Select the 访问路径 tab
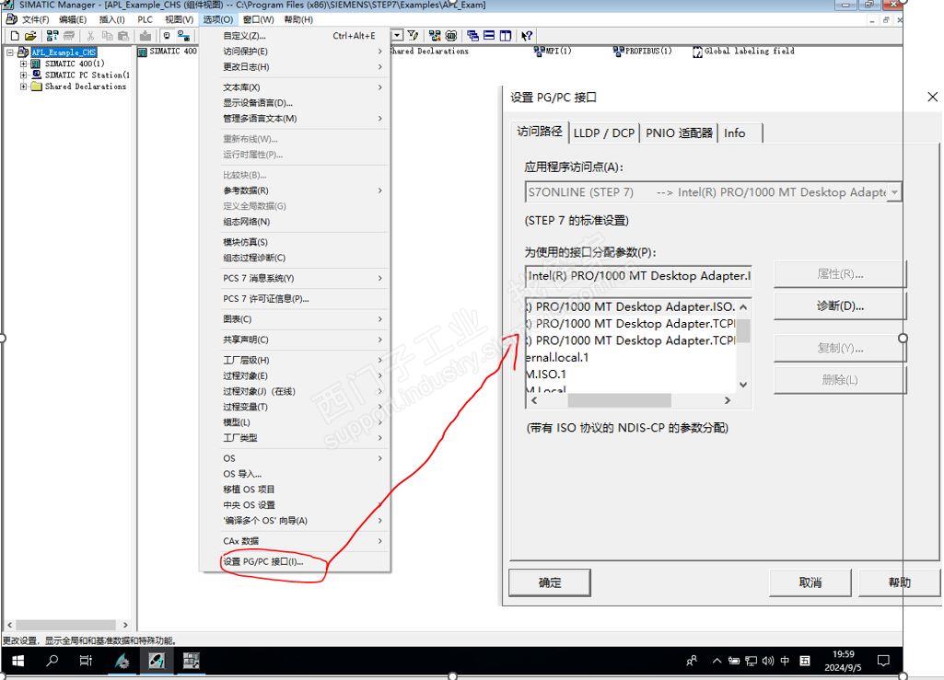The width and height of the screenshot is (944, 680). (540, 132)
